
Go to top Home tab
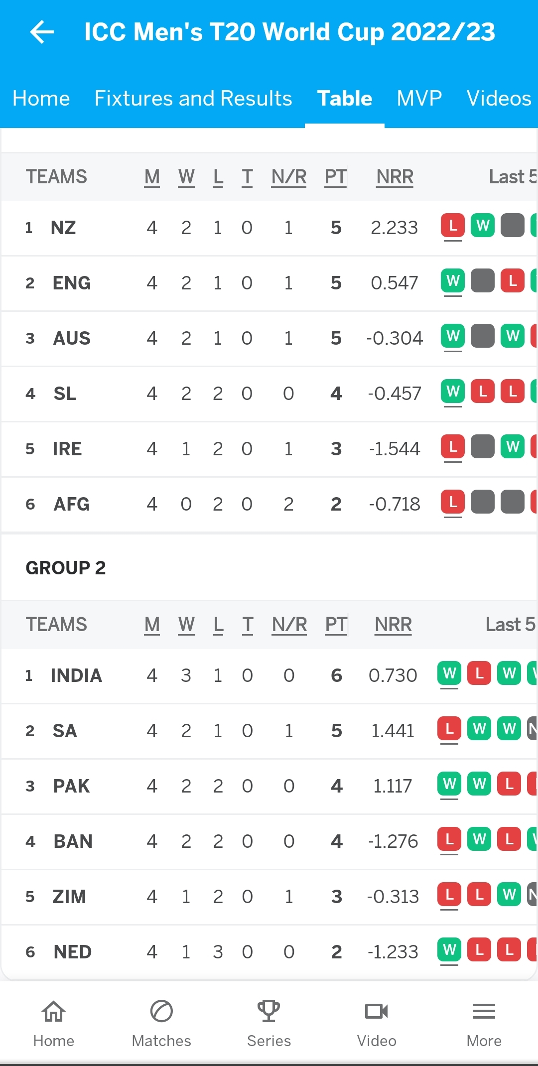click(x=41, y=98)
